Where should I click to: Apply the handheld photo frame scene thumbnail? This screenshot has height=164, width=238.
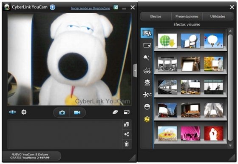coord(190,64)
